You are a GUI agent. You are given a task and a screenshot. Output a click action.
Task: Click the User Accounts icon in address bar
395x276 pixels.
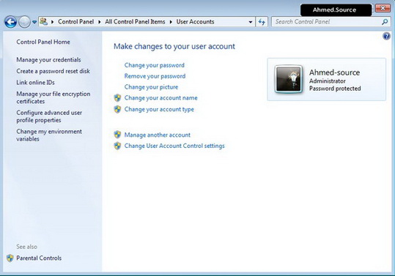click(43, 22)
